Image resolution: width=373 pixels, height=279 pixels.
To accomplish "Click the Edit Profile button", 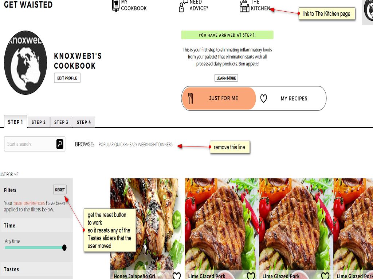I will click(67, 78).
